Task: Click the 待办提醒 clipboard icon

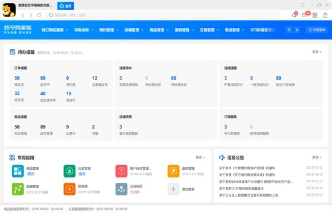Action: tap(12, 52)
